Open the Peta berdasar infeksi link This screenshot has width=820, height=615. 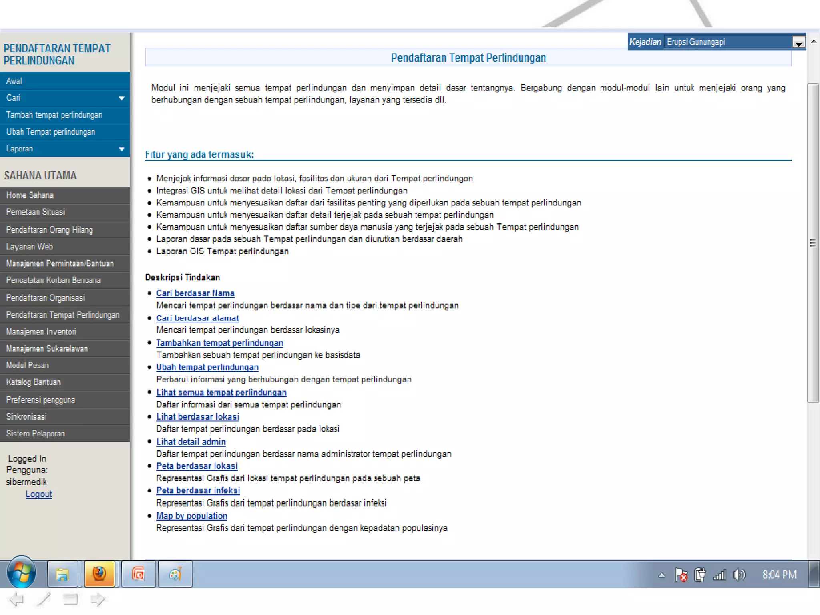coord(198,490)
